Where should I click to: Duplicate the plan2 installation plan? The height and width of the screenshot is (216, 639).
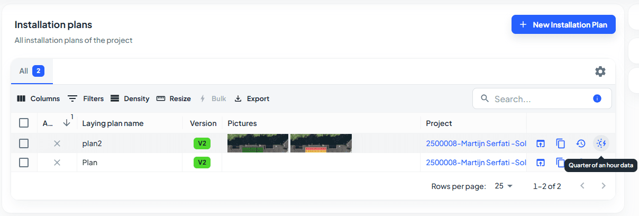(x=561, y=143)
